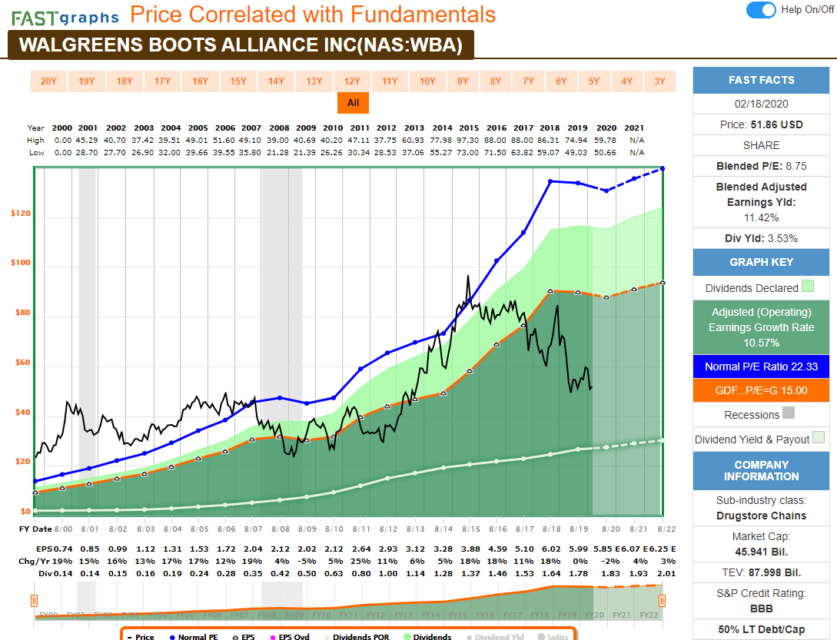Select the 10Y time range tab
Viewport: 837px width, 640px height.
(x=427, y=81)
